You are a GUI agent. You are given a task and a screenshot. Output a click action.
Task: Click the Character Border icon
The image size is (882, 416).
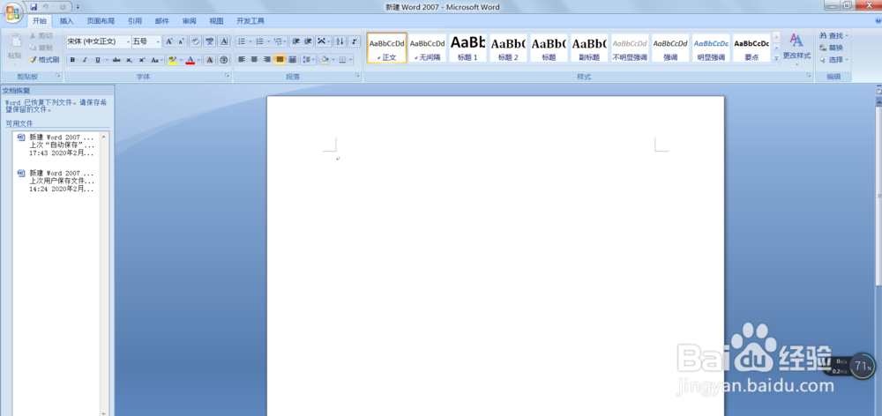(x=224, y=41)
